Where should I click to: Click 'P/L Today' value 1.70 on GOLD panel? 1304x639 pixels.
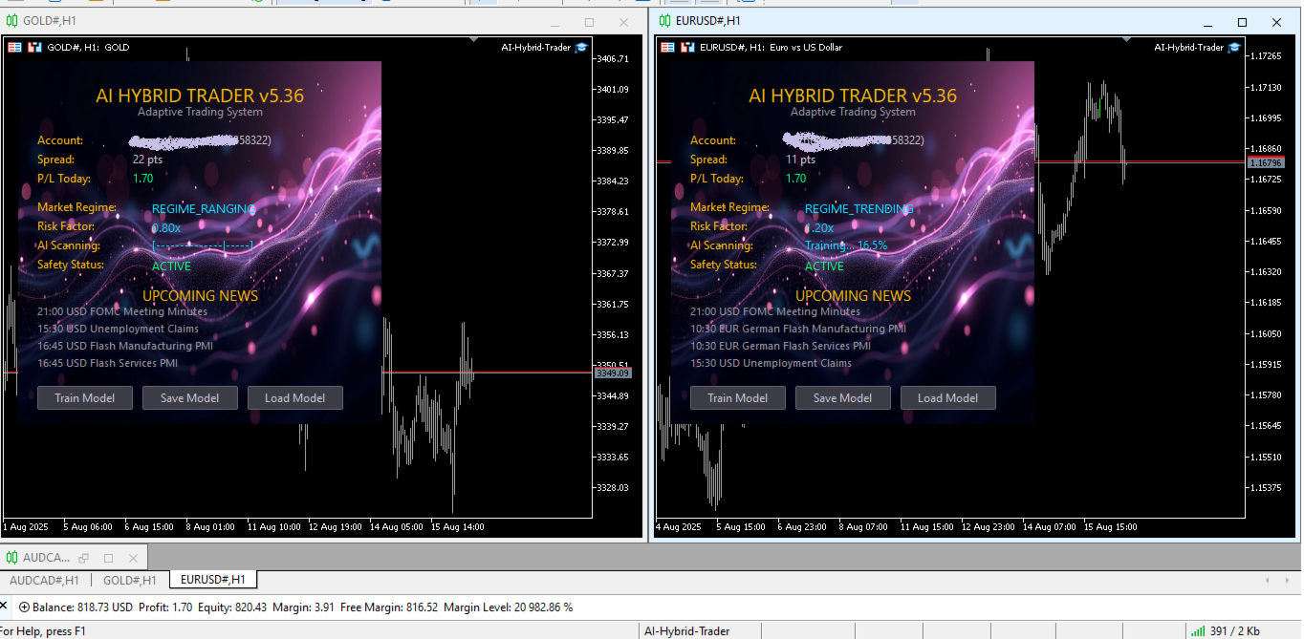coord(142,179)
